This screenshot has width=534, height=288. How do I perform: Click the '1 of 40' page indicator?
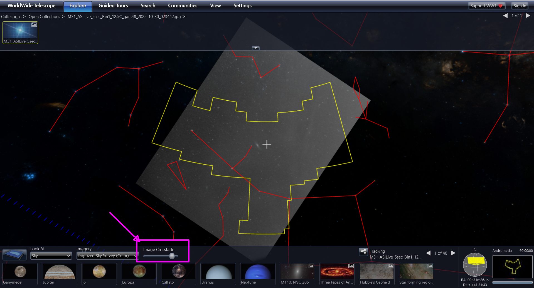point(441,253)
